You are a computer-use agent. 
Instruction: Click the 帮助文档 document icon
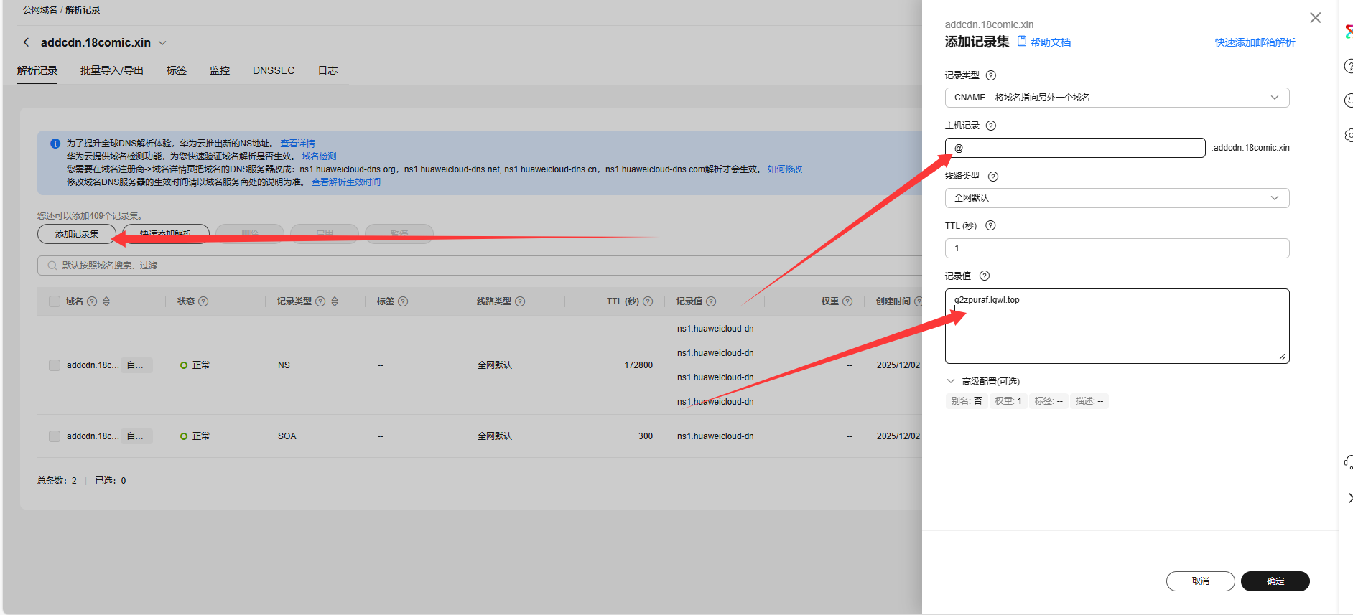click(1022, 42)
